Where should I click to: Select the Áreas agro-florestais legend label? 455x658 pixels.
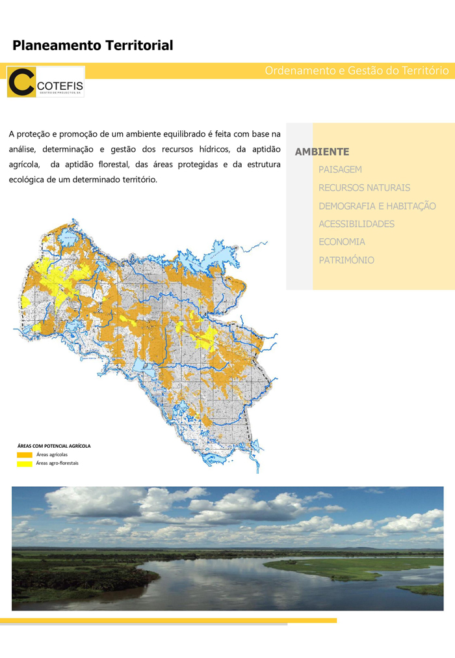point(57,463)
